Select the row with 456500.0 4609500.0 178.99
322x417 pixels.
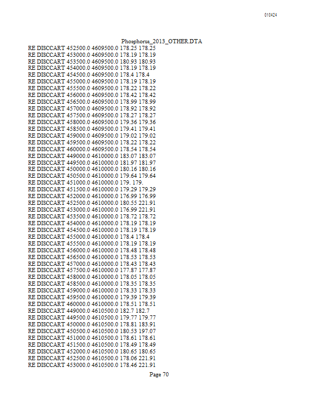tap(92, 102)
